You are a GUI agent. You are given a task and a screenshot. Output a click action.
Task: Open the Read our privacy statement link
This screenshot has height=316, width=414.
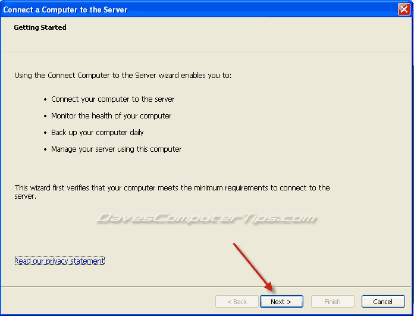pyautogui.click(x=59, y=261)
